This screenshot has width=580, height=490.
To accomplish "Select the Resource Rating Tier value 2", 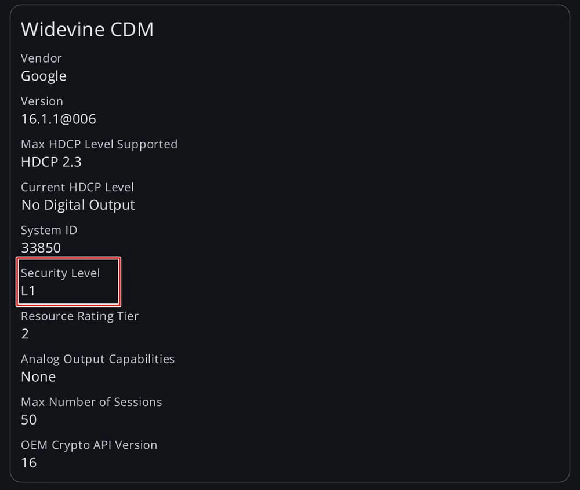I will pos(25,334).
